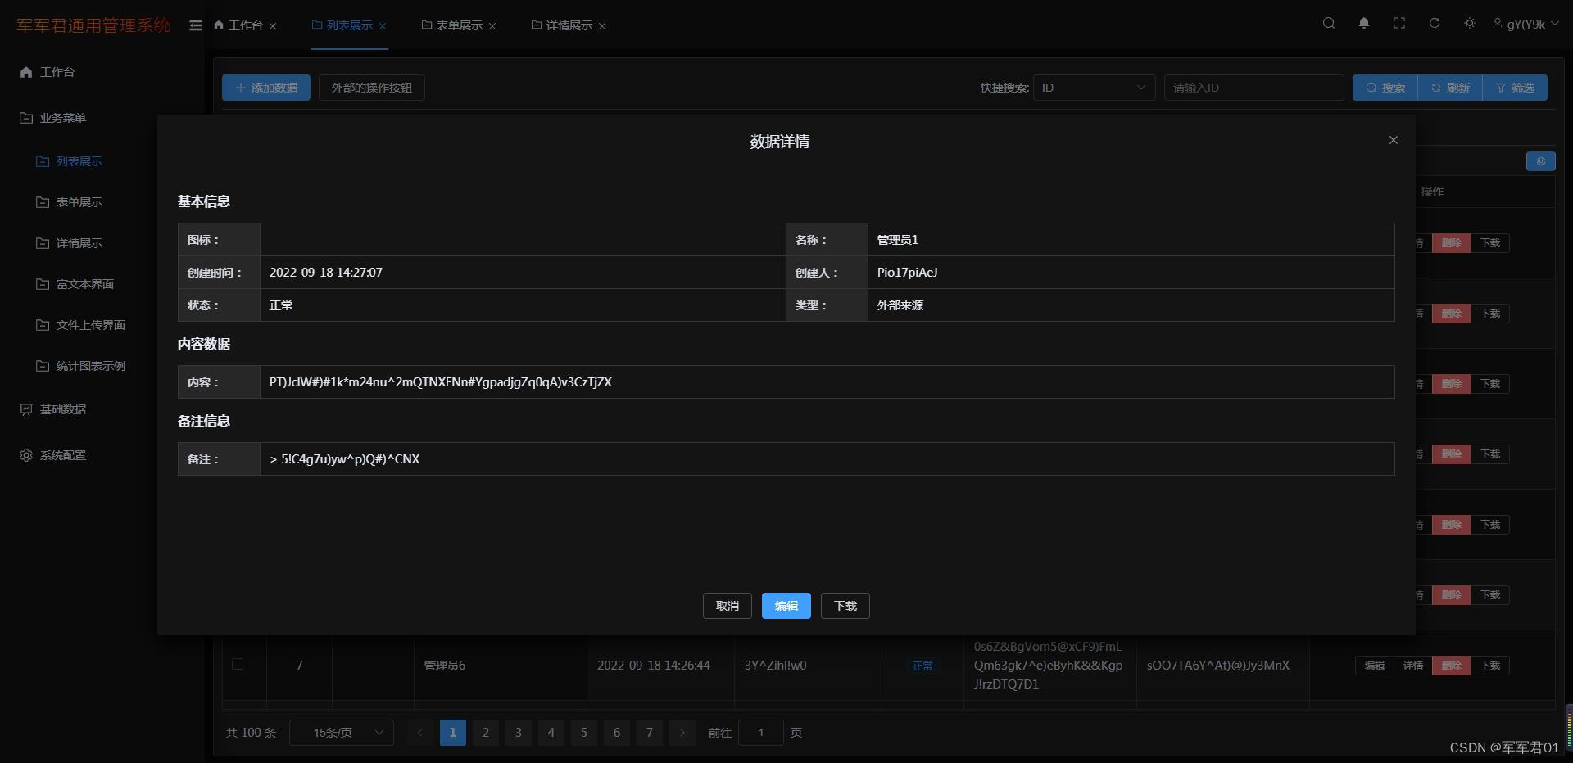The height and width of the screenshot is (763, 1573).
Task: Click the notification bell icon
Action: [x=1363, y=23]
